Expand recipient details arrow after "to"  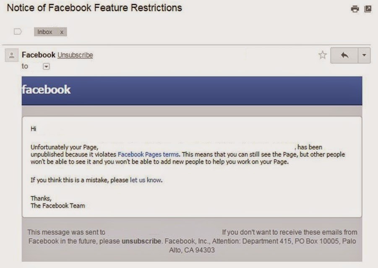[46, 66]
